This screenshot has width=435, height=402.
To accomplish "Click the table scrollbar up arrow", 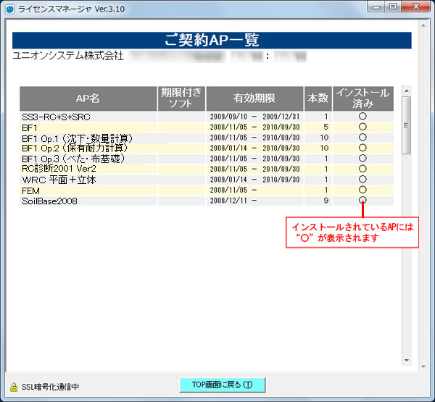I will 407,91.
